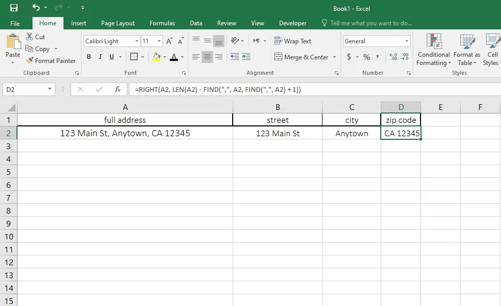Screen dimensions: 501x306
Task: Open the fill color palette arrow
Action: [165, 57]
